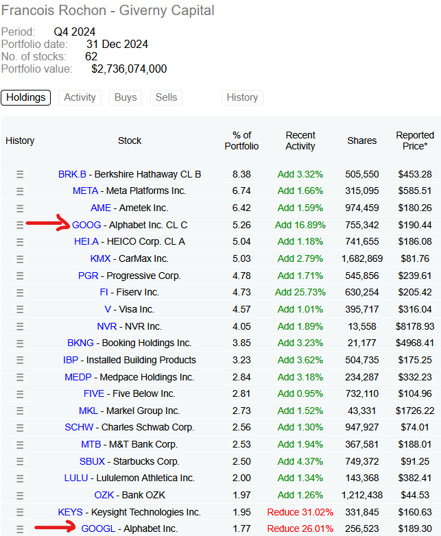Open history icon for FI Fiserv row
The height and width of the screenshot is (536, 441).
pyautogui.click(x=20, y=293)
